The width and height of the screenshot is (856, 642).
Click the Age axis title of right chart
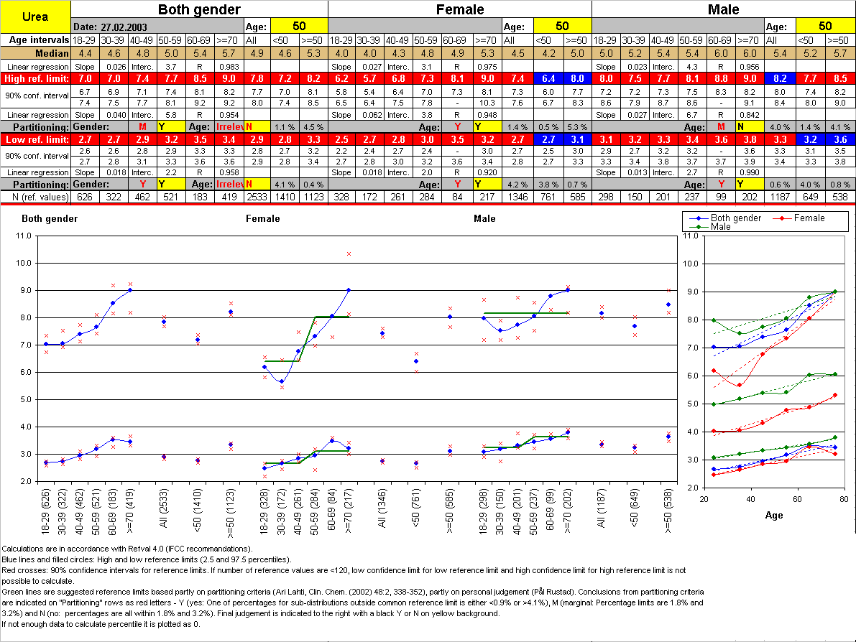point(774,516)
